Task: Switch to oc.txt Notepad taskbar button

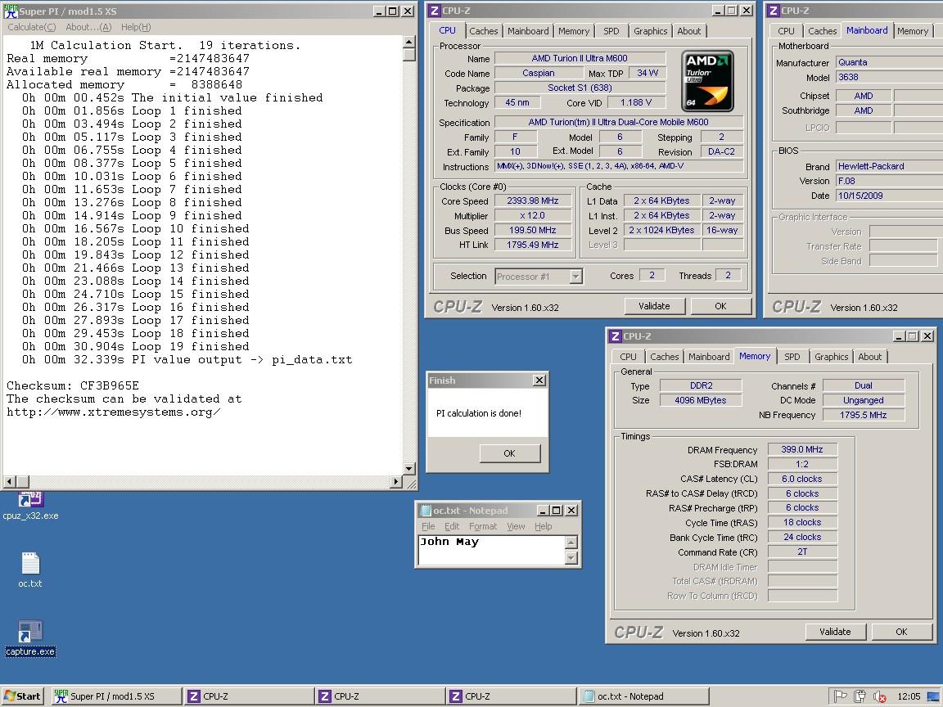Action: (x=643, y=696)
